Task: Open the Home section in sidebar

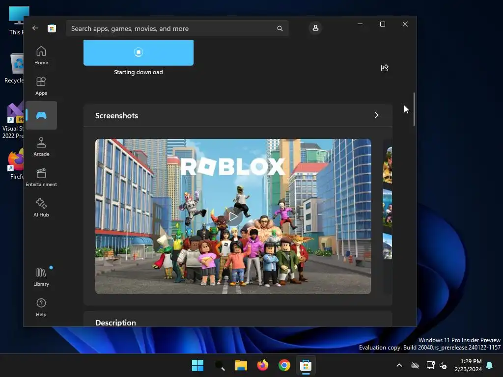Action: (x=41, y=55)
